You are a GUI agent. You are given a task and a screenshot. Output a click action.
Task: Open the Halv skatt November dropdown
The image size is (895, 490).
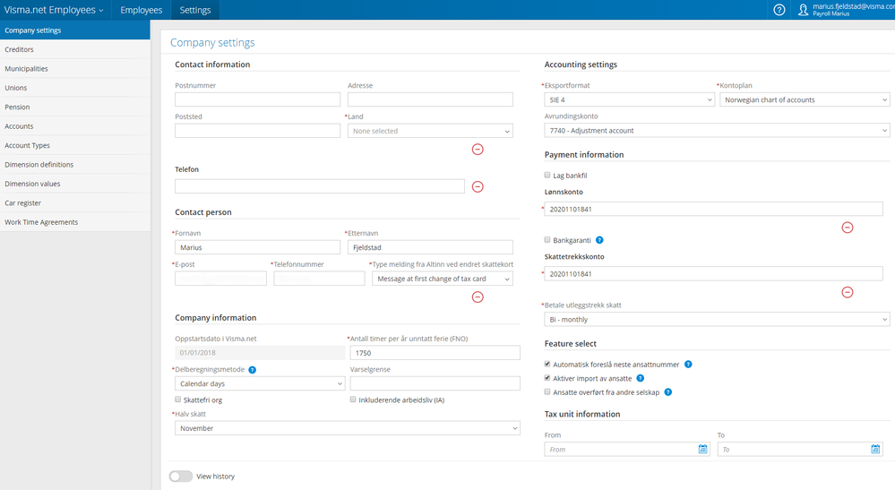[x=347, y=428]
